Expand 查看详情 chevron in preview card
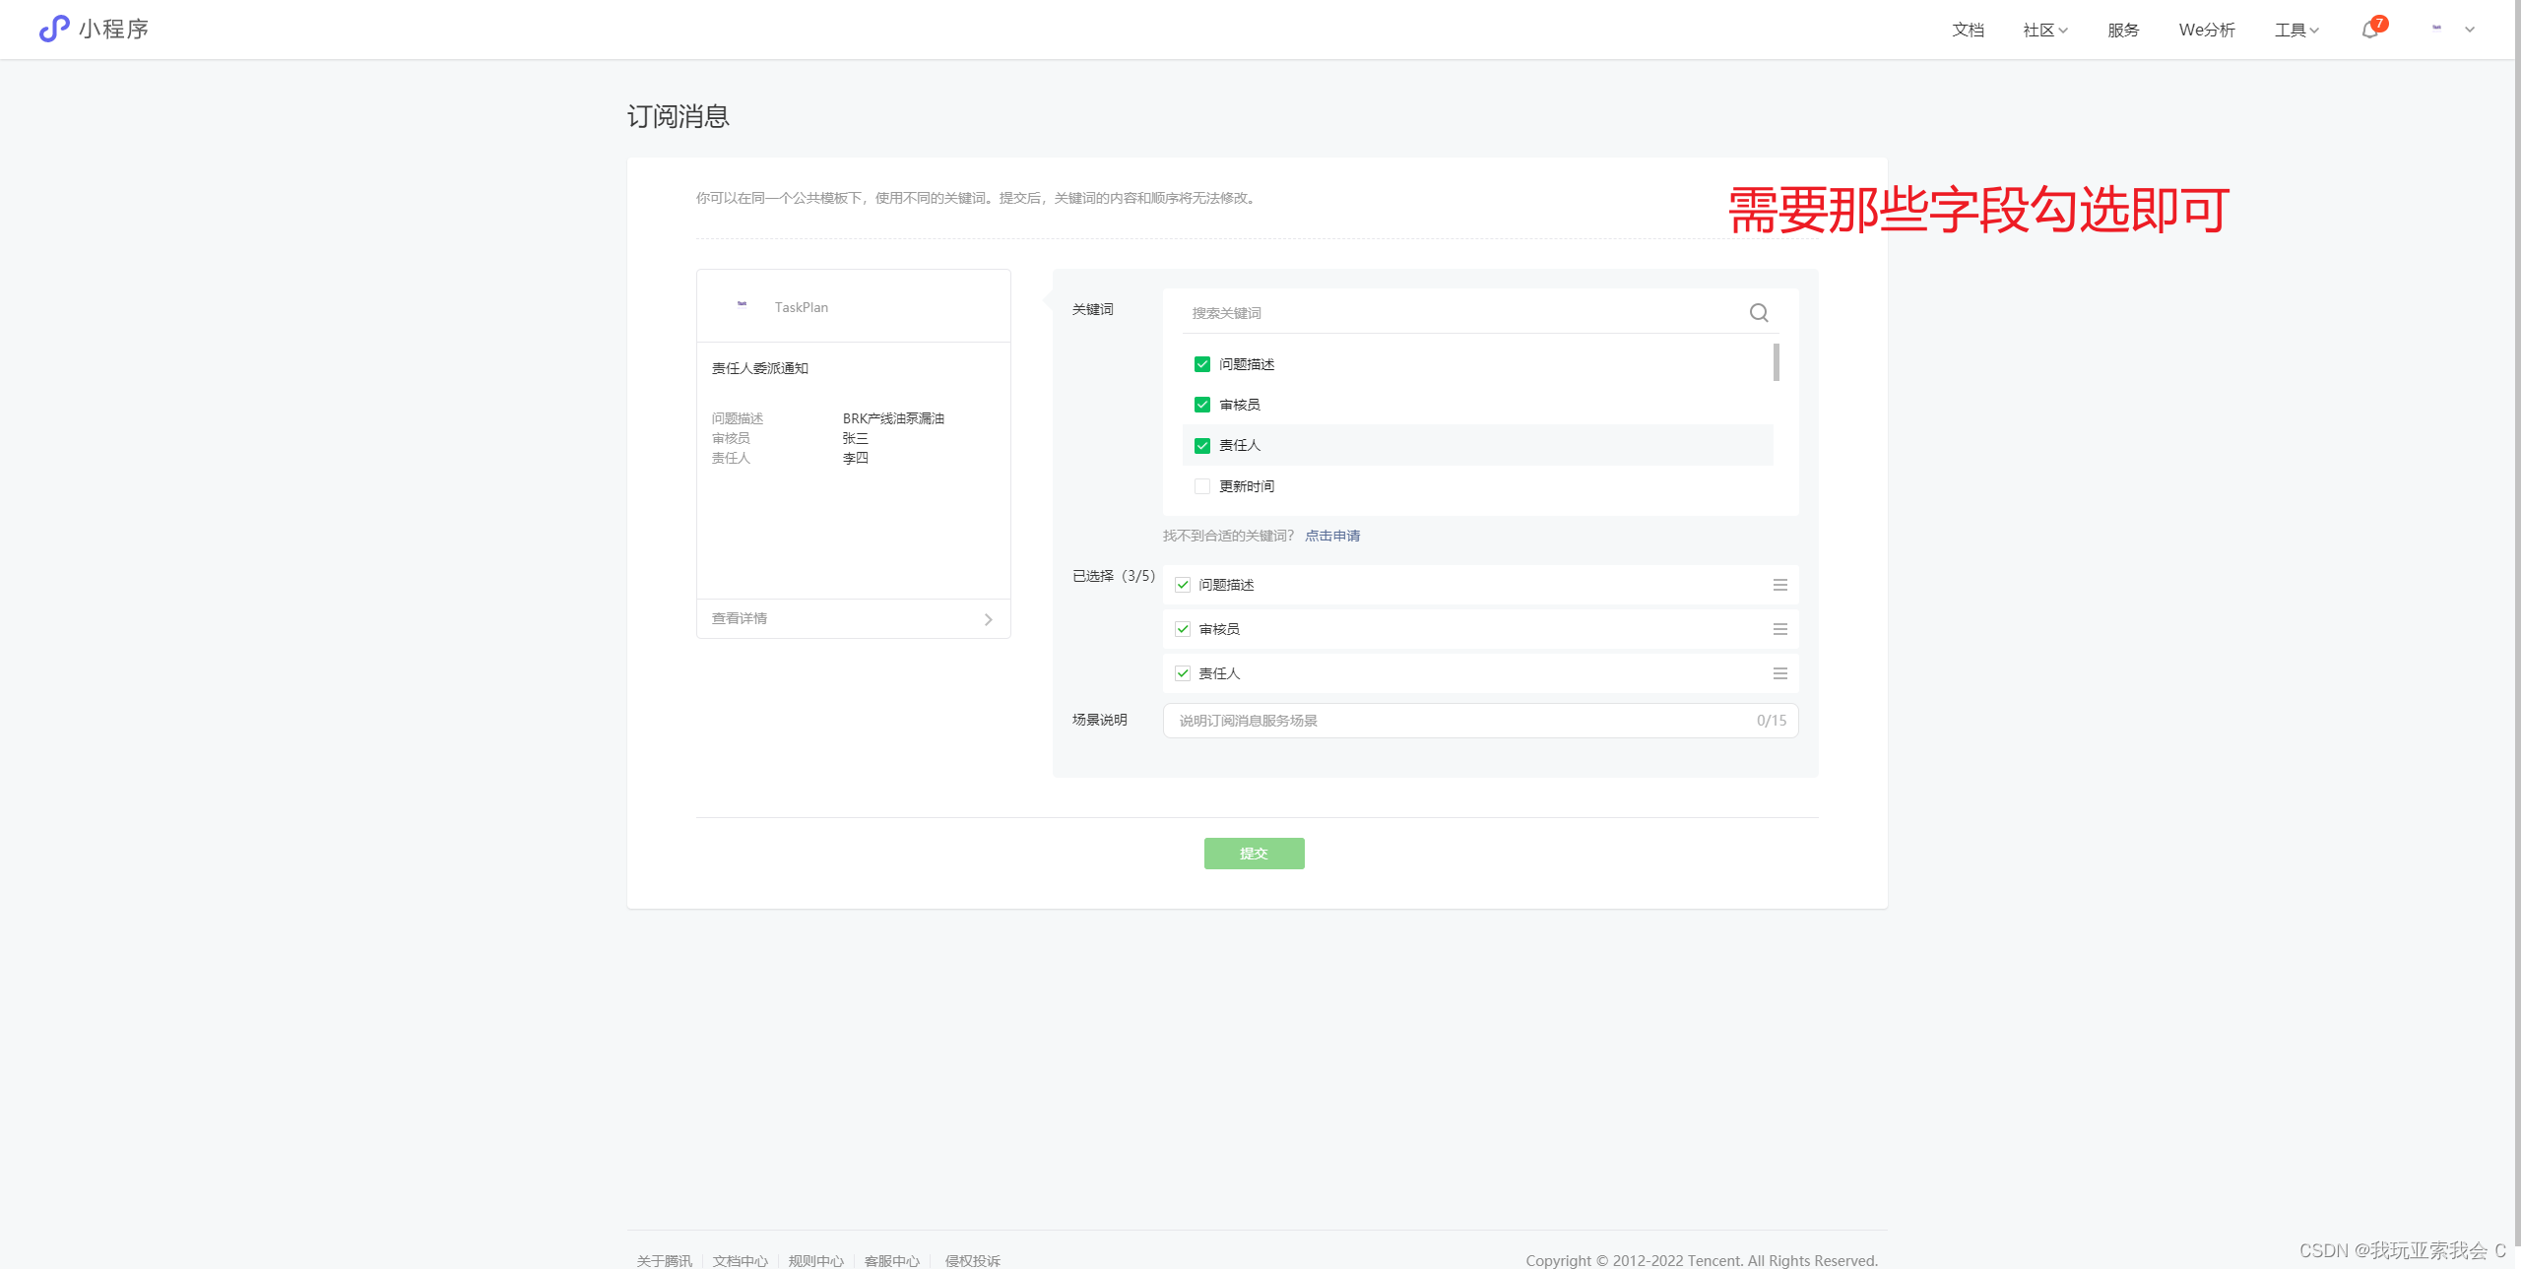 point(988,619)
